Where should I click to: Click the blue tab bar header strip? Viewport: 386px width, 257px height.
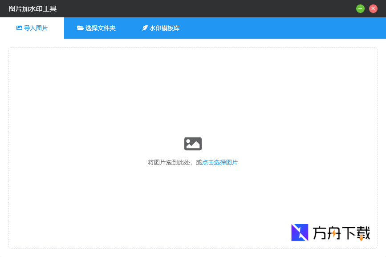click(267, 28)
